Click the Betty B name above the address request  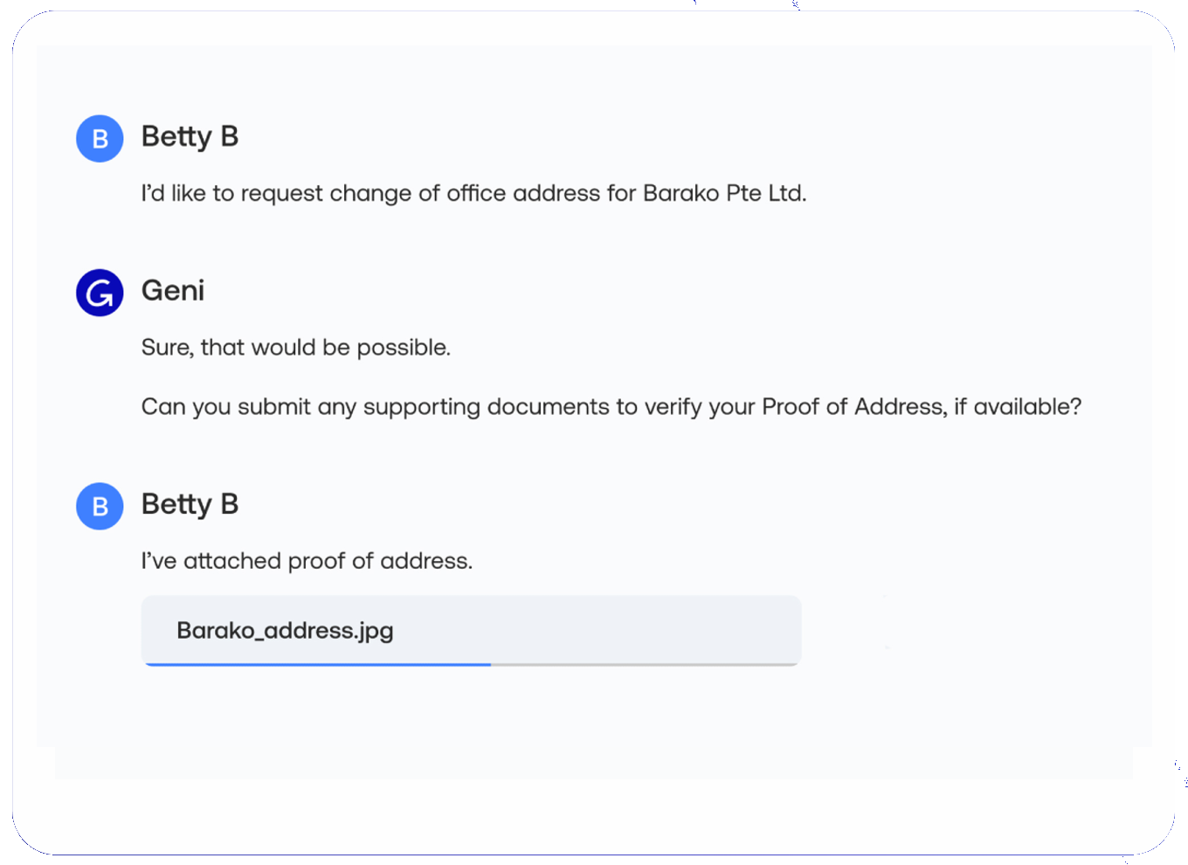pyautogui.click(x=190, y=137)
